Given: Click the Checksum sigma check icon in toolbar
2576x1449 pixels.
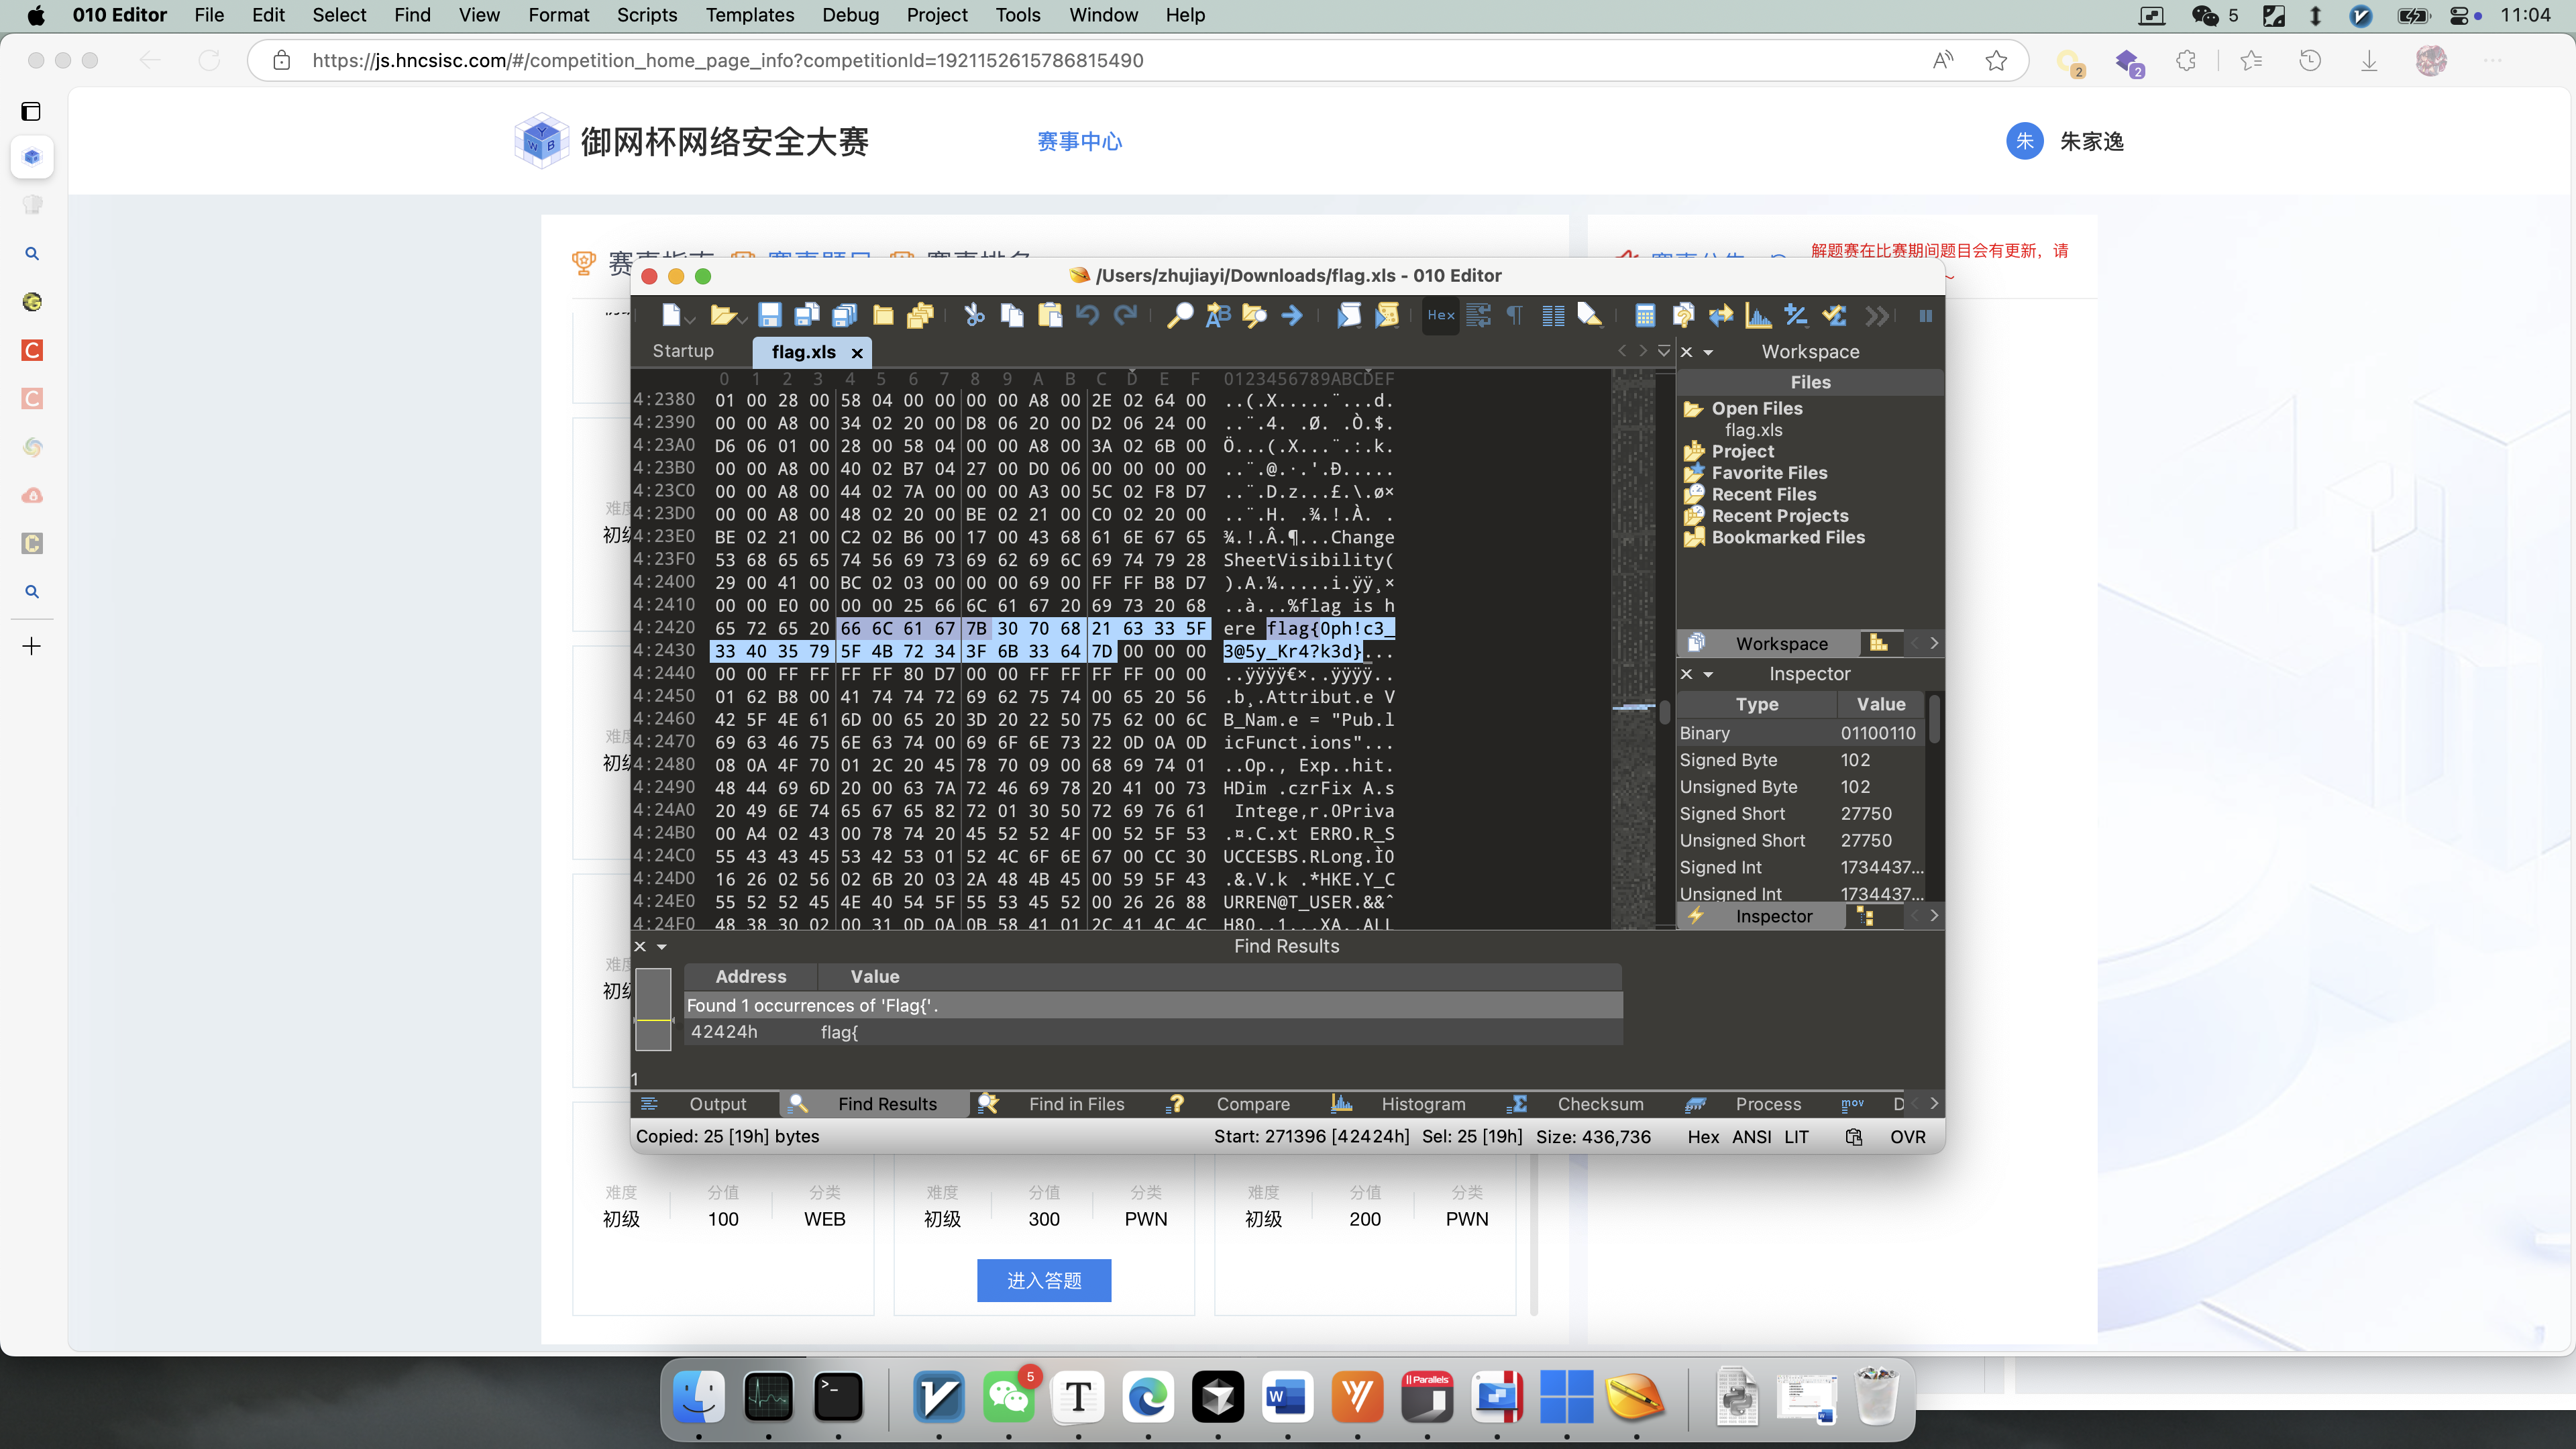Looking at the screenshot, I should [x=1834, y=316].
